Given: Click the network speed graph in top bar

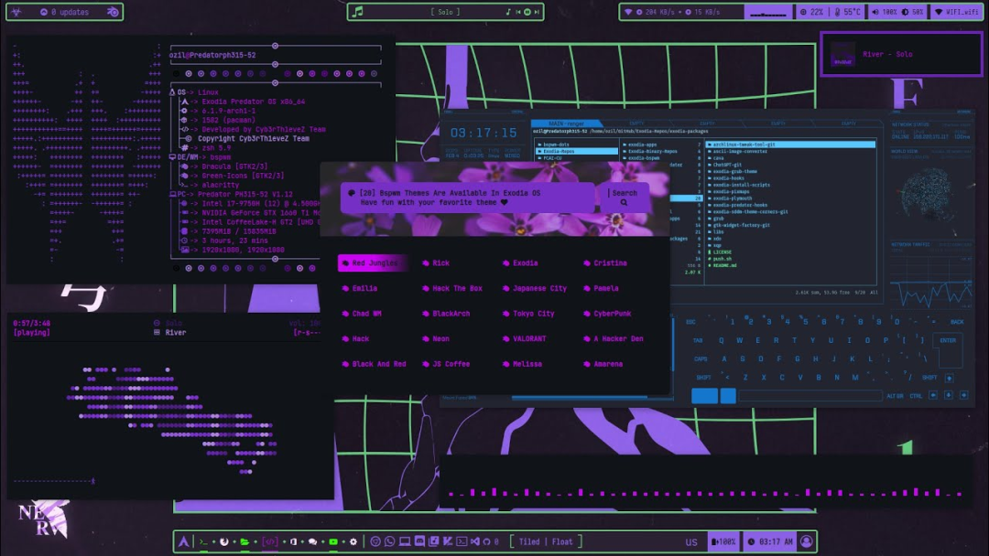Looking at the screenshot, I should (767, 12).
